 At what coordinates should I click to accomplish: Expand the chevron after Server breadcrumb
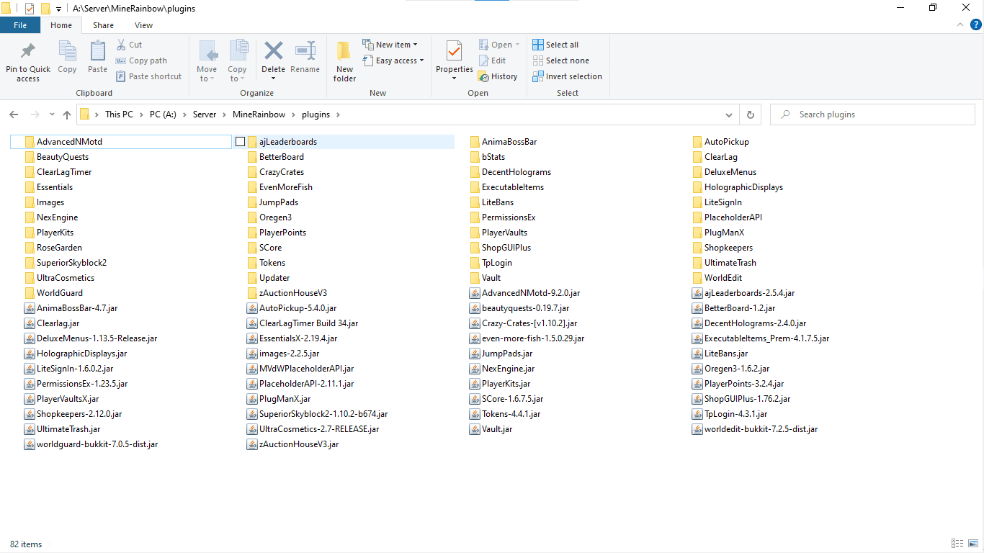click(224, 114)
